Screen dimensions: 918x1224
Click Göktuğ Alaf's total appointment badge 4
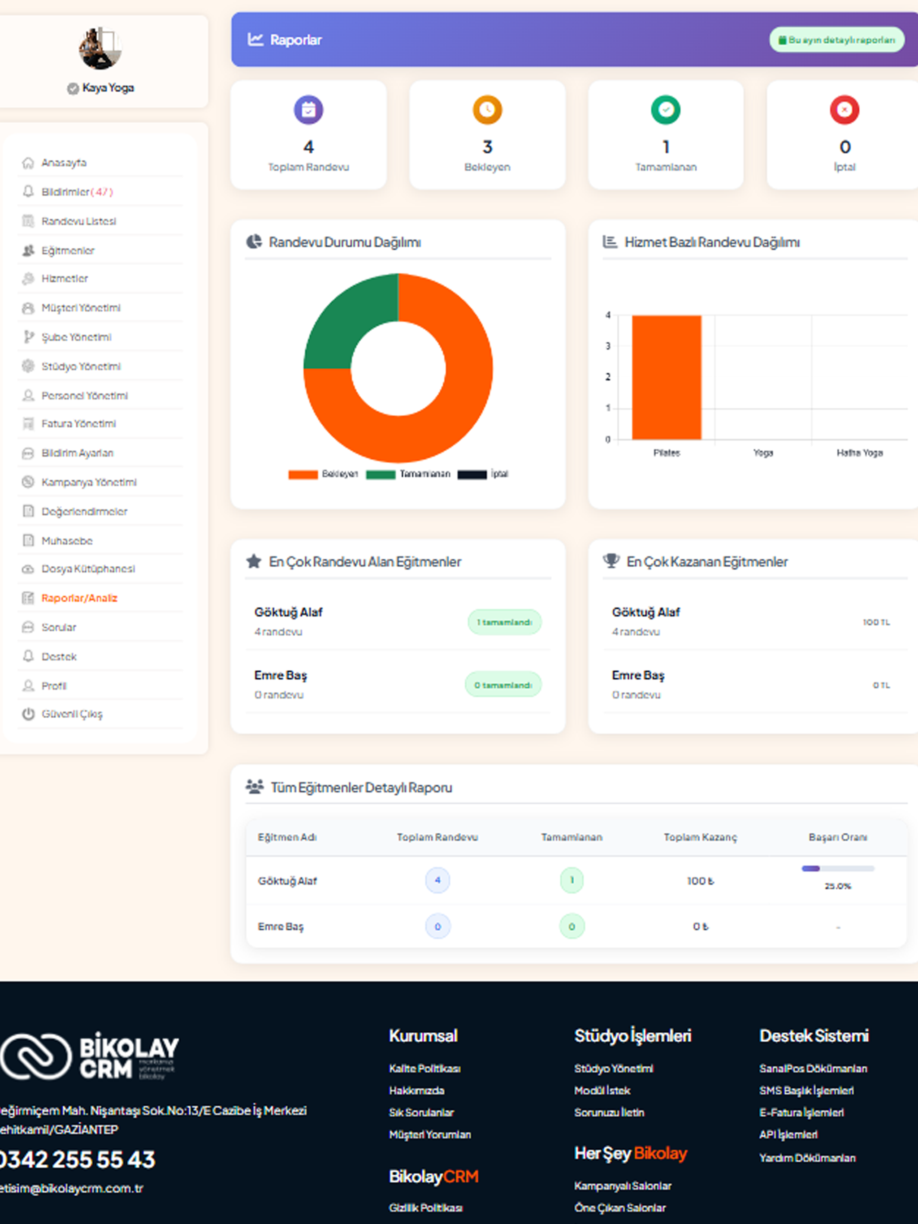(x=437, y=880)
